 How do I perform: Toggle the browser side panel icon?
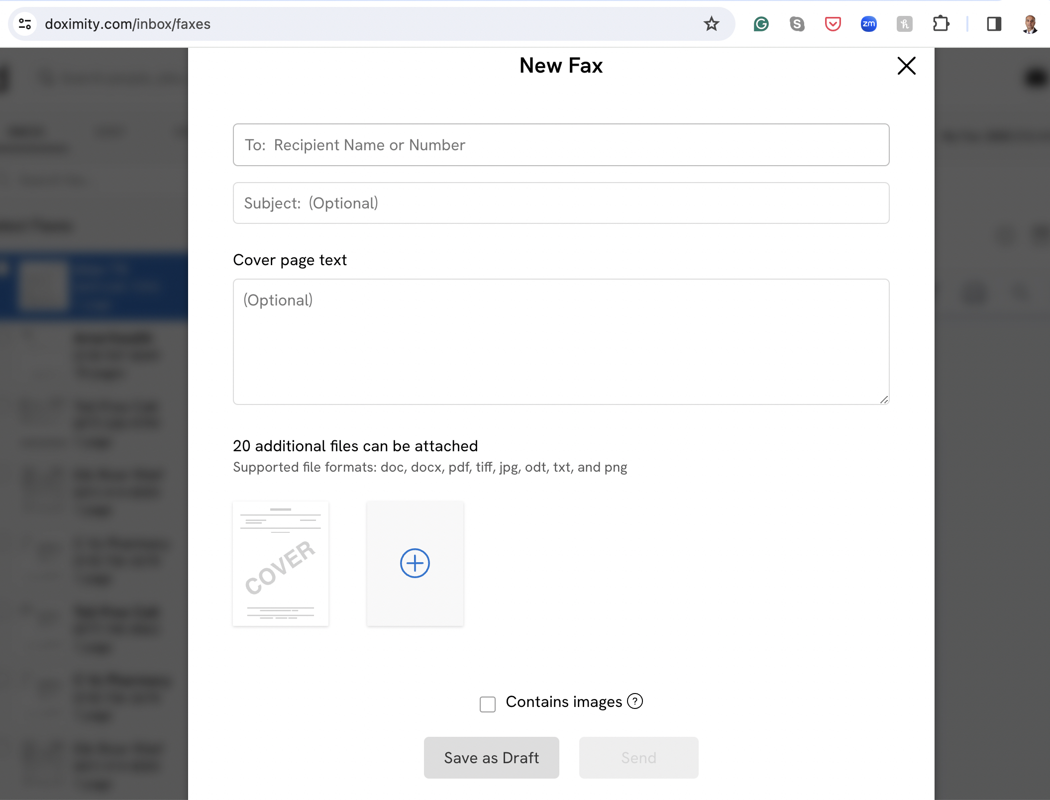(994, 23)
